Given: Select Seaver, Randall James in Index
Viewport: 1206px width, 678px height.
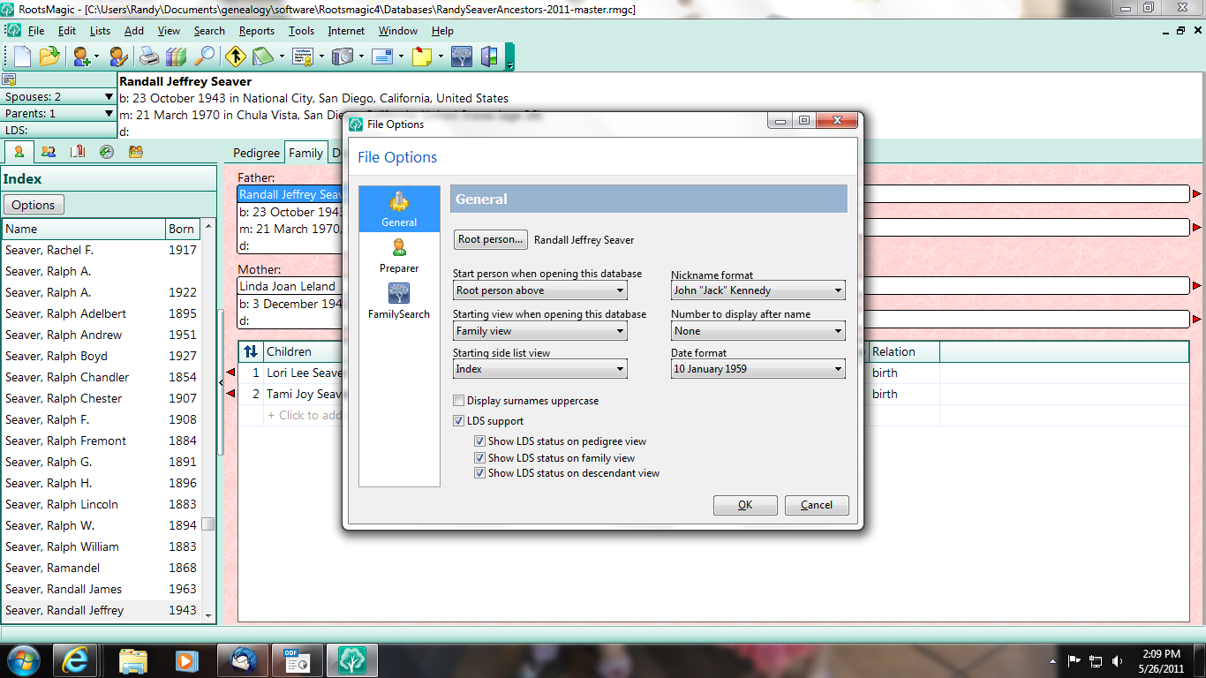Looking at the screenshot, I should click(102, 589).
